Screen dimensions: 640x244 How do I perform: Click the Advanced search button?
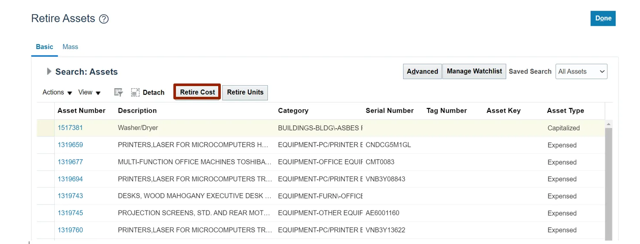coord(422,71)
